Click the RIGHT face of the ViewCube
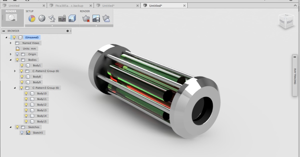Screen dimensions: 300x157 289,22
